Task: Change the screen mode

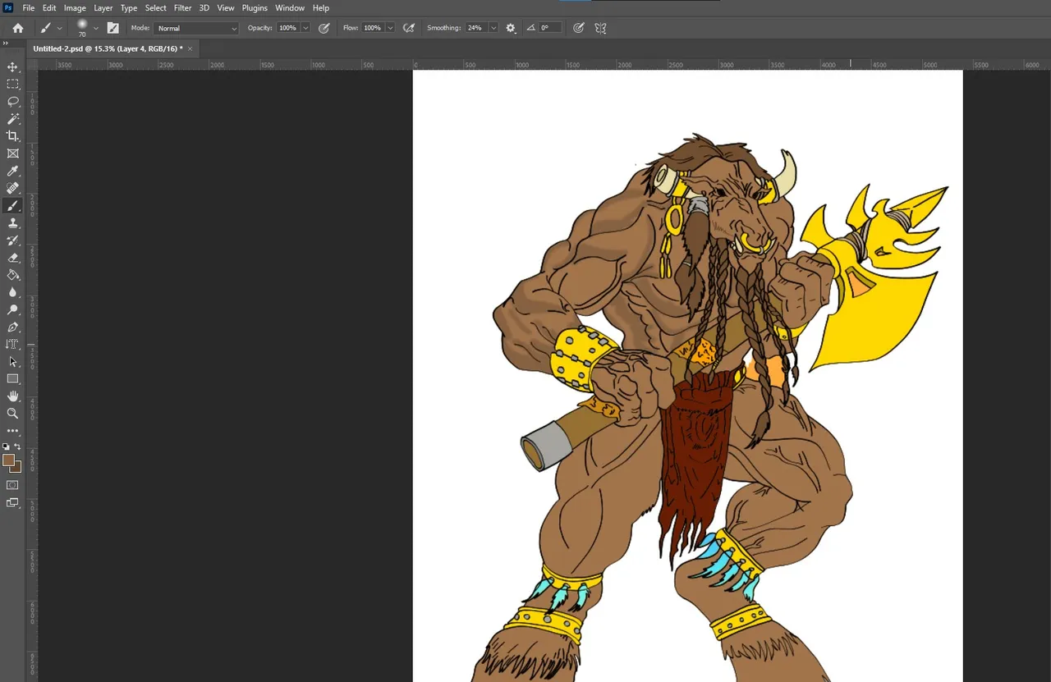Action: click(x=12, y=503)
